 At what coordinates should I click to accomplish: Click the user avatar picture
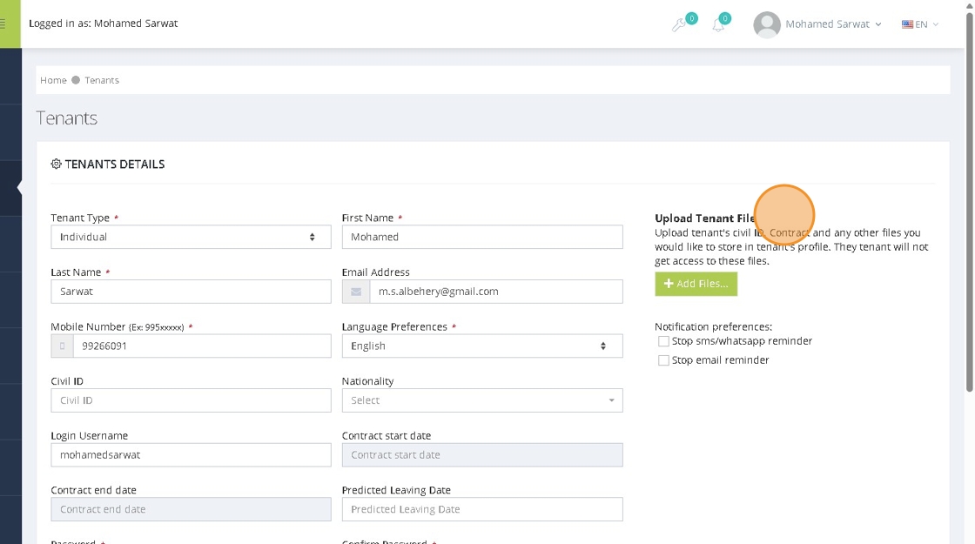(x=767, y=24)
